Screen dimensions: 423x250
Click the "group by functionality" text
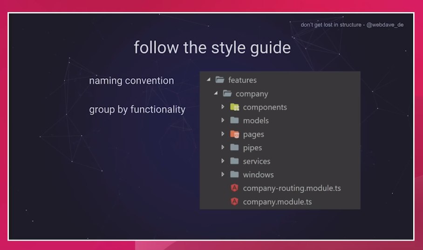click(137, 109)
